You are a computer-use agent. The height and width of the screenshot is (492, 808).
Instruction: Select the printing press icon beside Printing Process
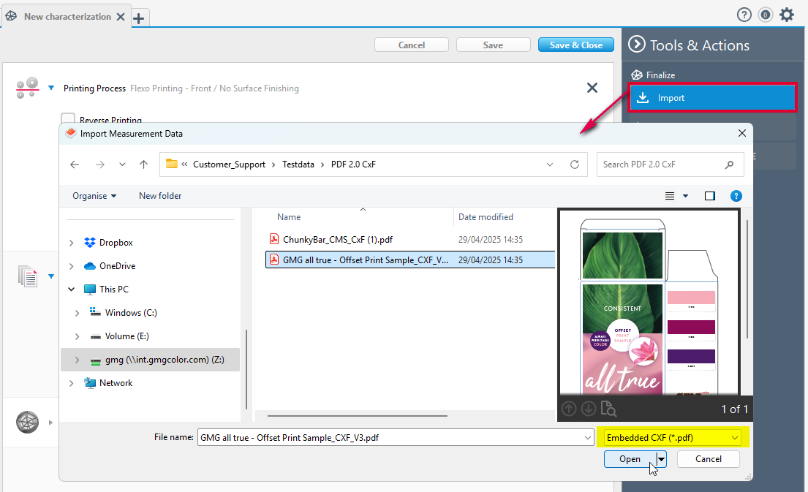click(x=27, y=86)
